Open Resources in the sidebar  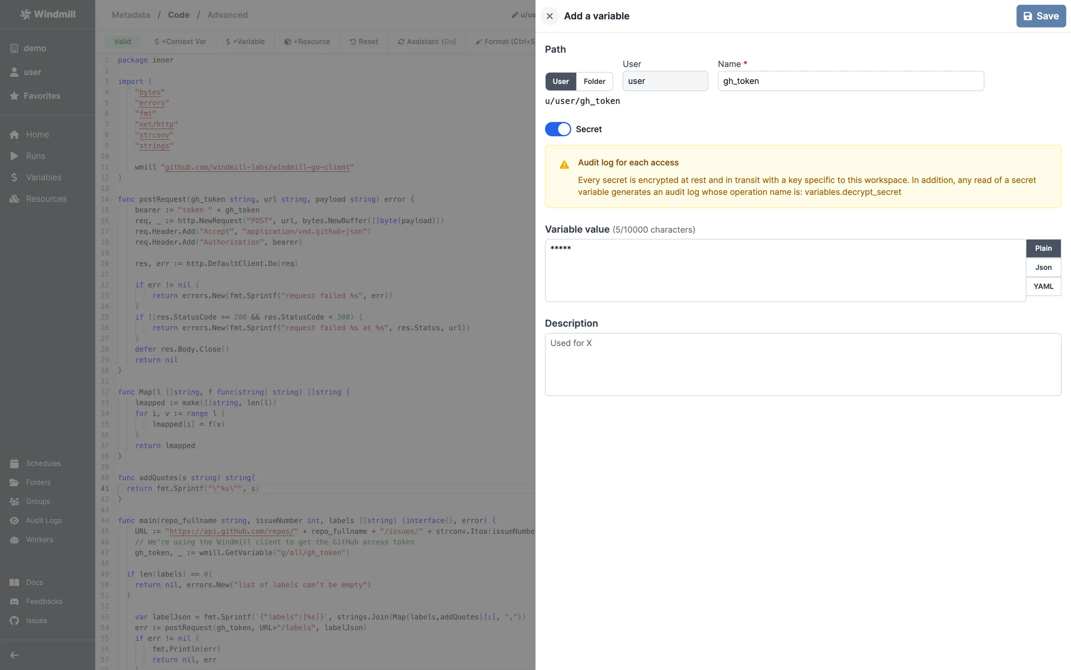46,198
